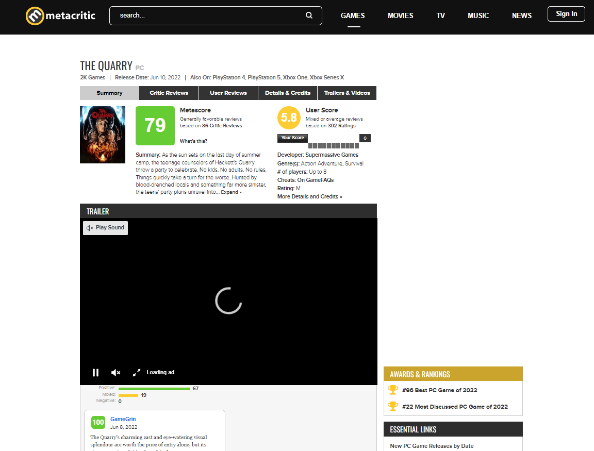Screen dimensions: 594x451
Task: Pause the trailer video
Action: pyautogui.click(x=95, y=373)
